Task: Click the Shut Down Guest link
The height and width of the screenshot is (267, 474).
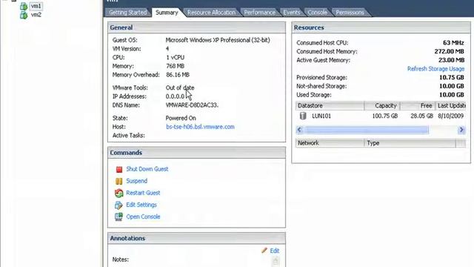Action: pyautogui.click(x=147, y=169)
